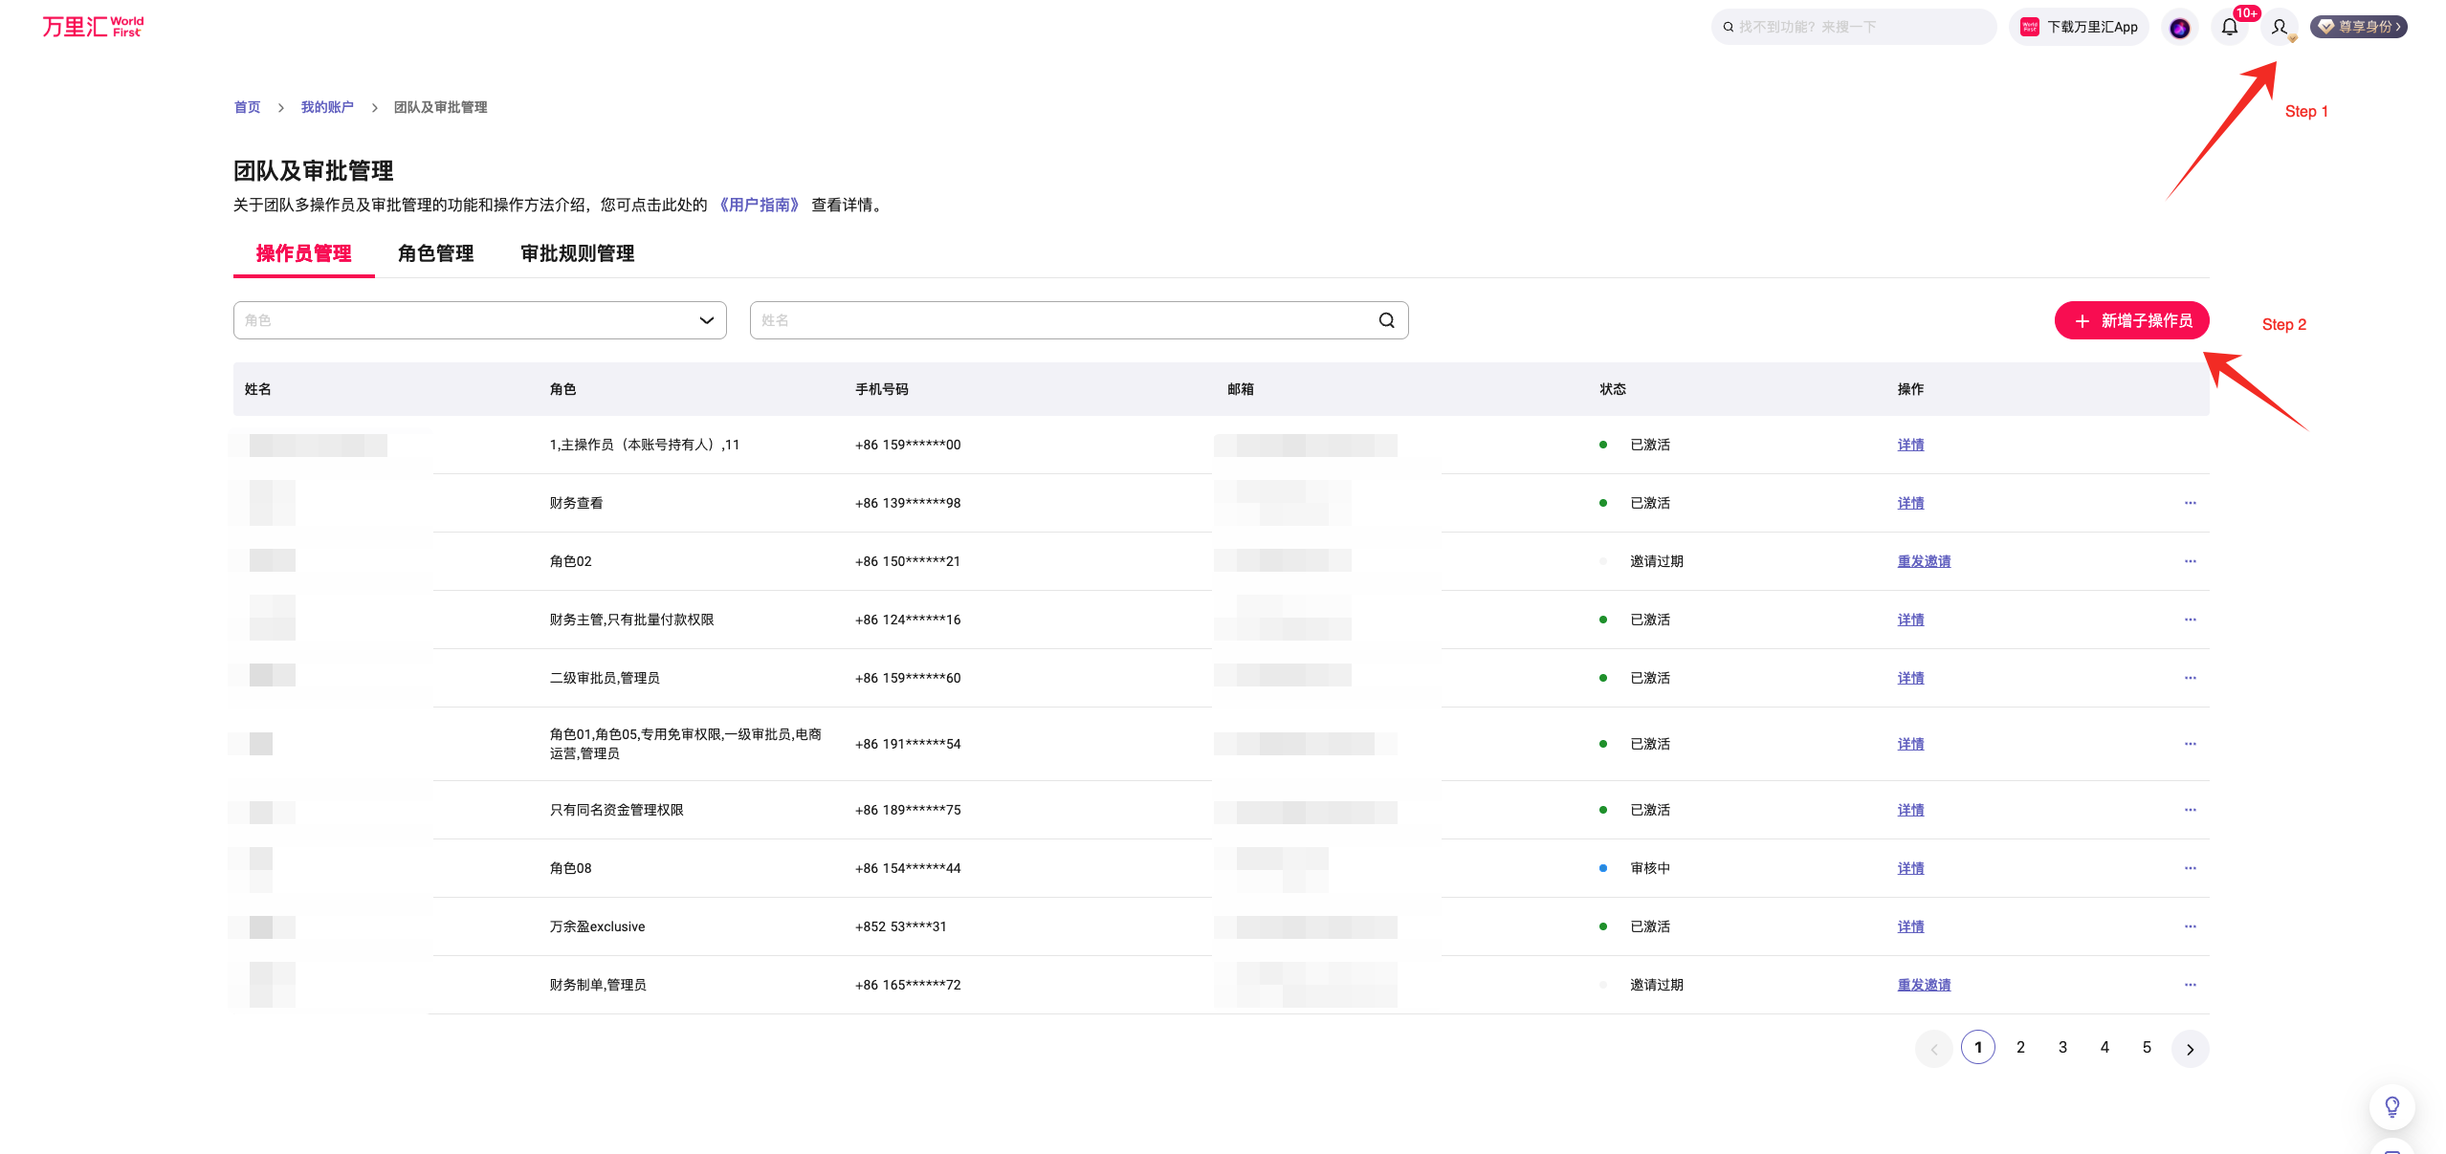Switch to the 操作员管理 tab
Image resolution: width=2446 pixels, height=1154 pixels.
[x=303, y=253]
